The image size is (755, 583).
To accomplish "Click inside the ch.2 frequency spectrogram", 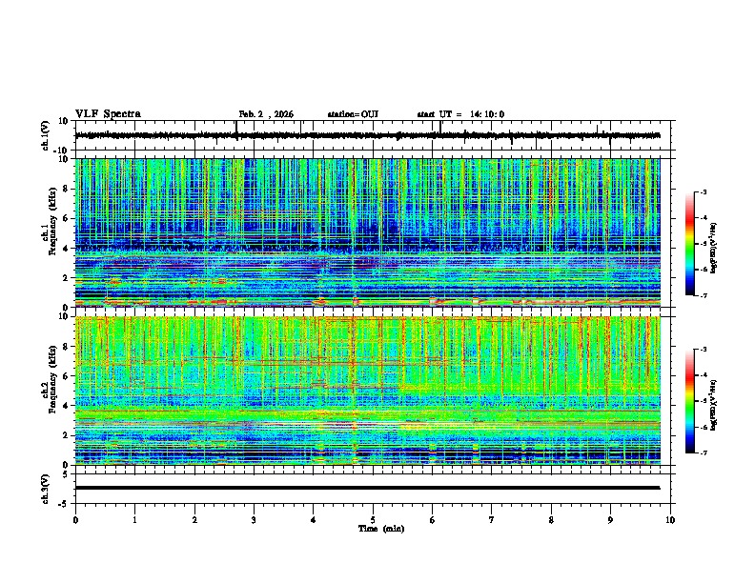I will coord(368,391).
